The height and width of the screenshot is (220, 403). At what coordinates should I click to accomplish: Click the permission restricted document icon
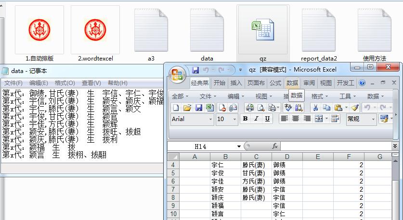tap(222, 108)
